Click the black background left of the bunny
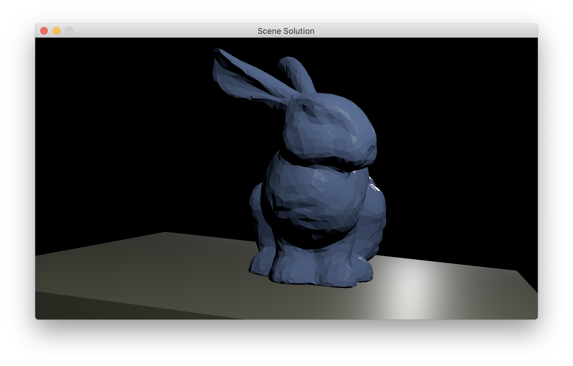The width and height of the screenshot is (573, 366). [x=126, y=141]
